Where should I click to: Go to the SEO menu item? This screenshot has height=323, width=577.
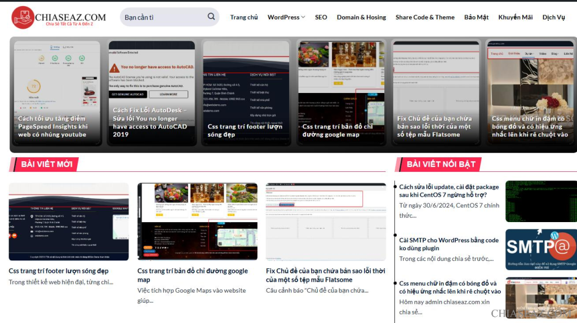321,17
